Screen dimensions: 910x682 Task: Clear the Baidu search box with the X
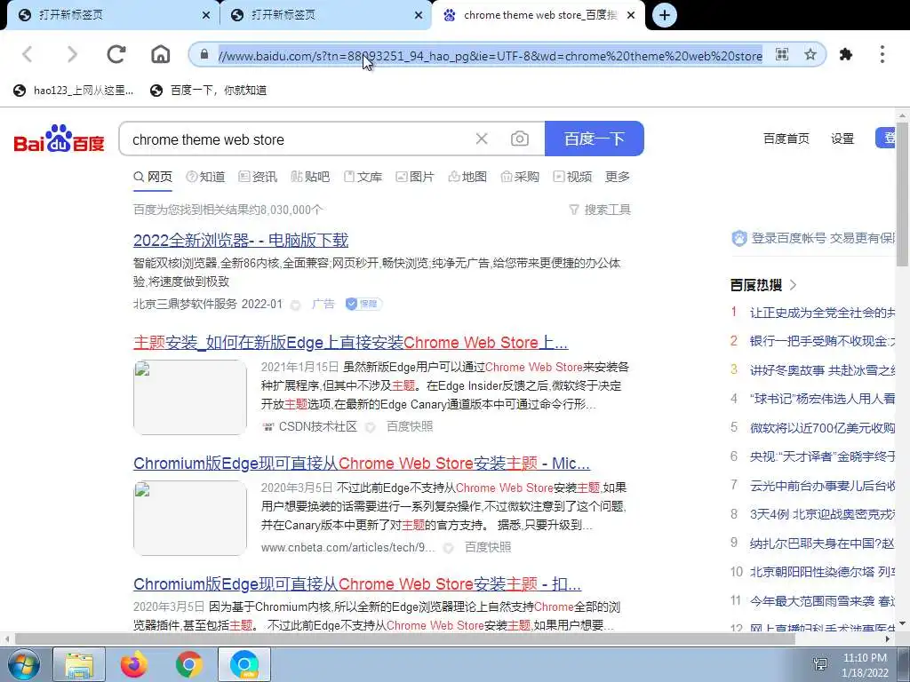click(x=482, y=139)
